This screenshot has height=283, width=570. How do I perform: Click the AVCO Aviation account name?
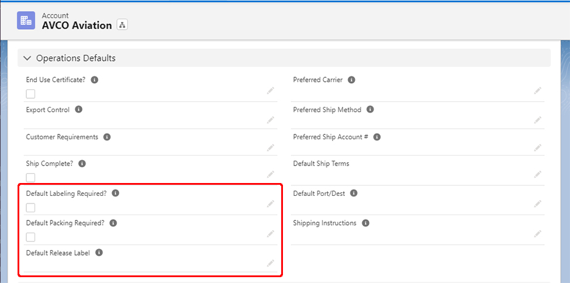click(x=77, y=25)
